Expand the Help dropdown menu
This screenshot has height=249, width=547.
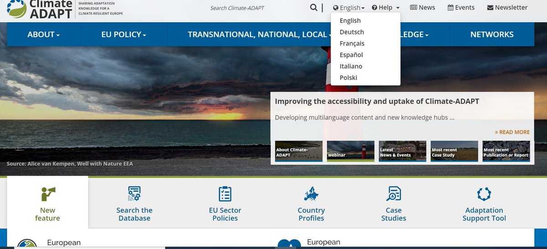(386, 8)
